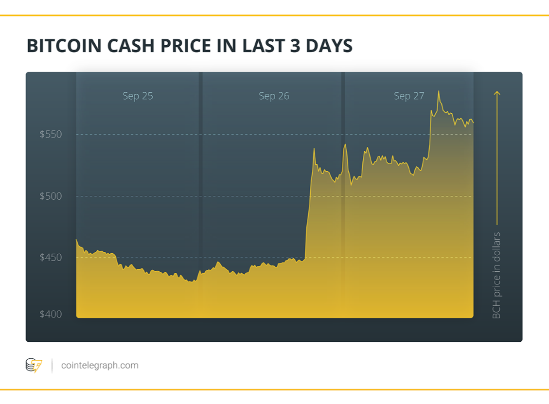This screenshot has width=549, height=404.
Task: Click the $450 price axis label
Action: point(51,257)
